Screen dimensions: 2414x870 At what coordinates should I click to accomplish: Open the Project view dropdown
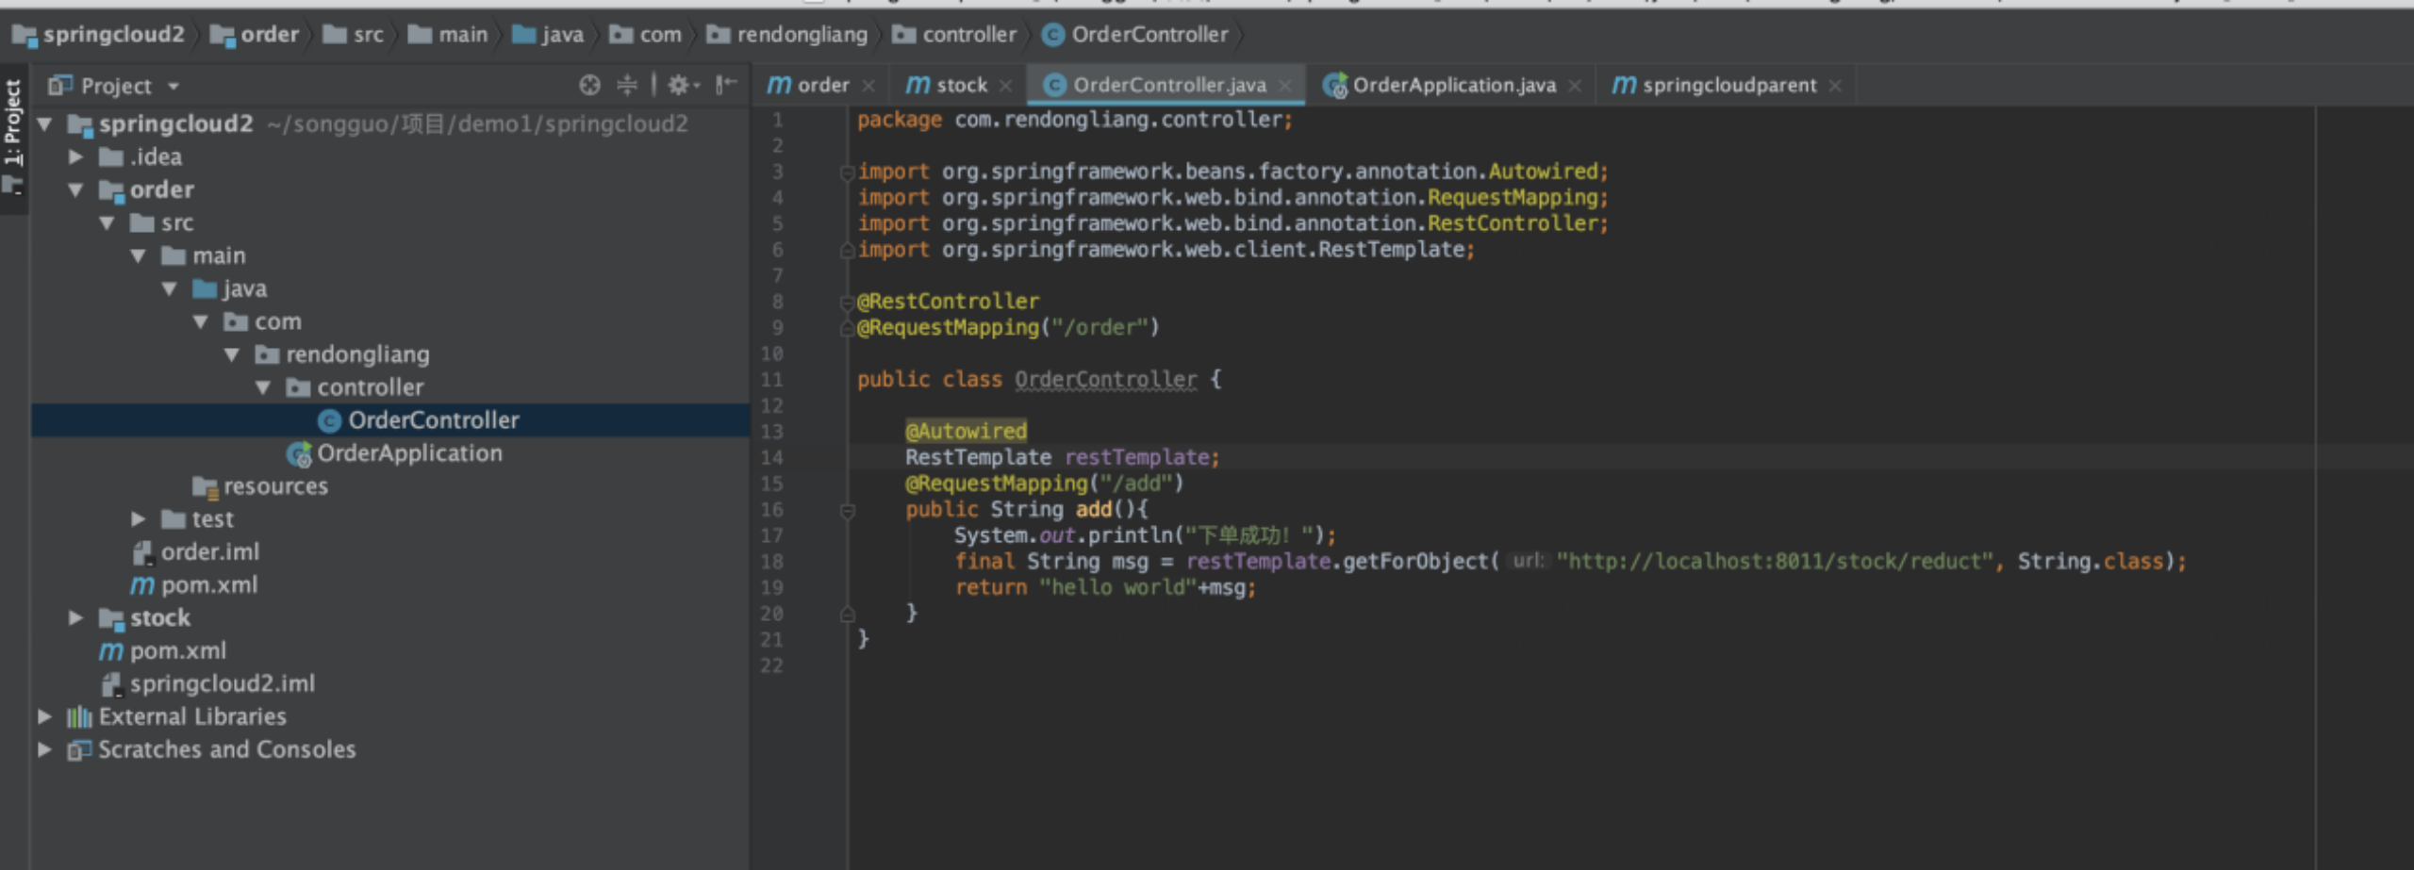(x=174, y=86)
